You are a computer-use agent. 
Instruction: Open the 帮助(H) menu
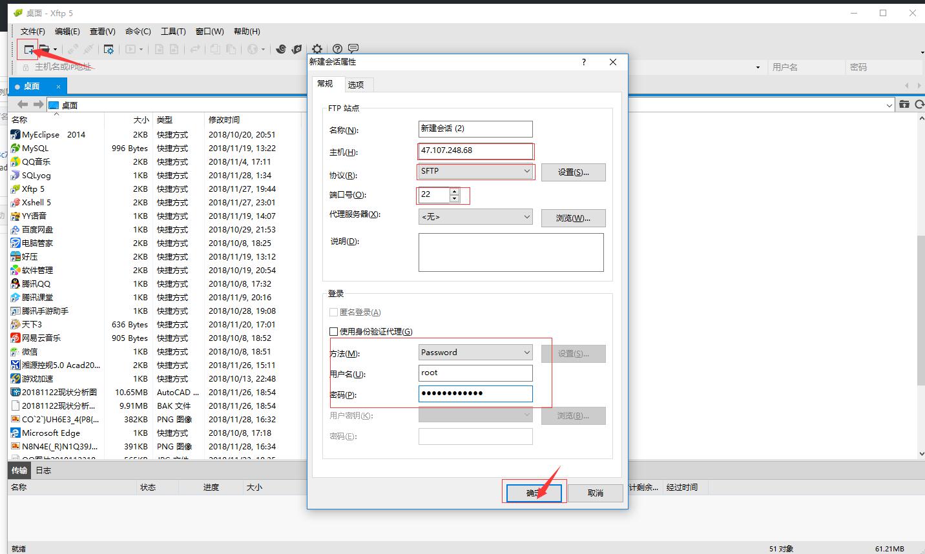coord(247,32)
